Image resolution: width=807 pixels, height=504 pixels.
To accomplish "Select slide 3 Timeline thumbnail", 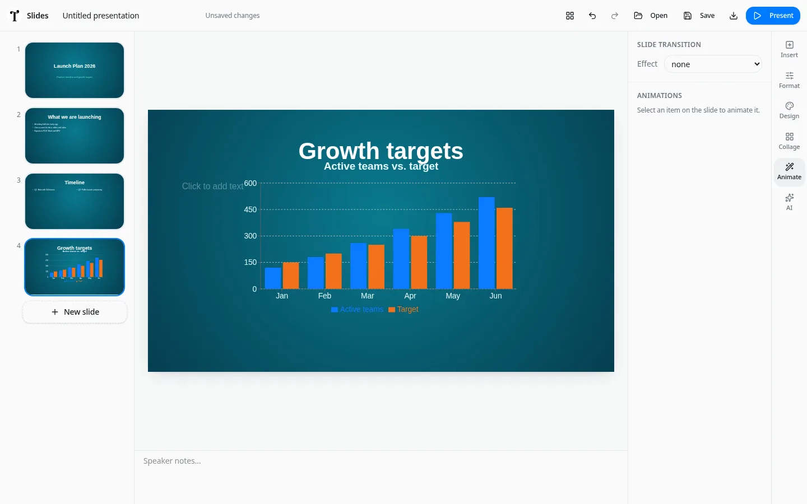I will coord(75,202).
